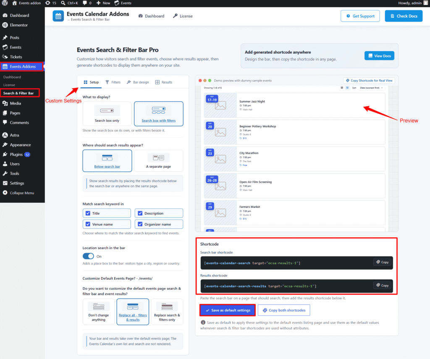Open Posts in the admin sidebar

coord(14,37)
